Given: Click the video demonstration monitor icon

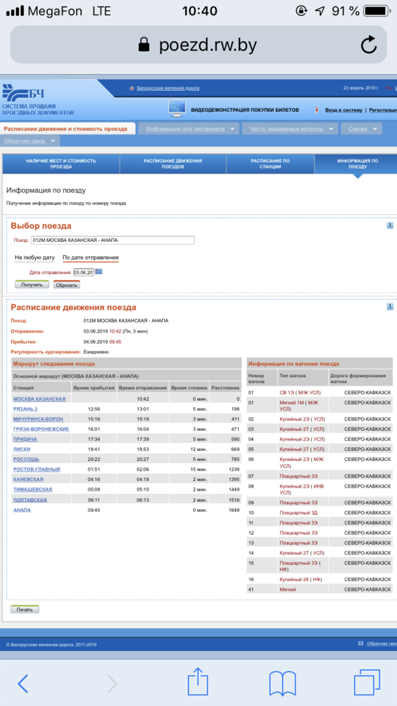Looking at the screenshot, I should click(177, 109).
